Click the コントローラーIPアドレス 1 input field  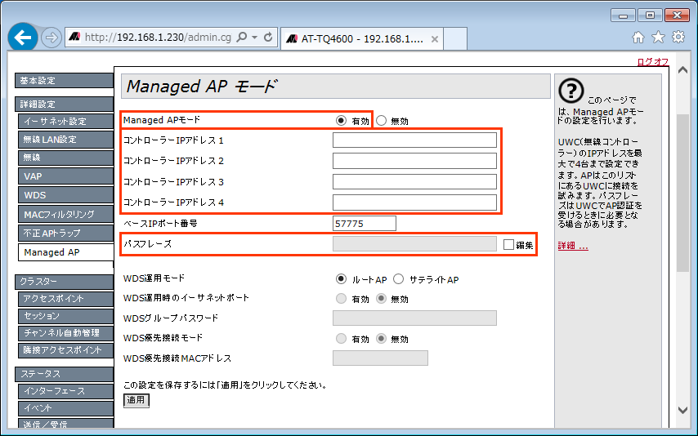(414, 140)
